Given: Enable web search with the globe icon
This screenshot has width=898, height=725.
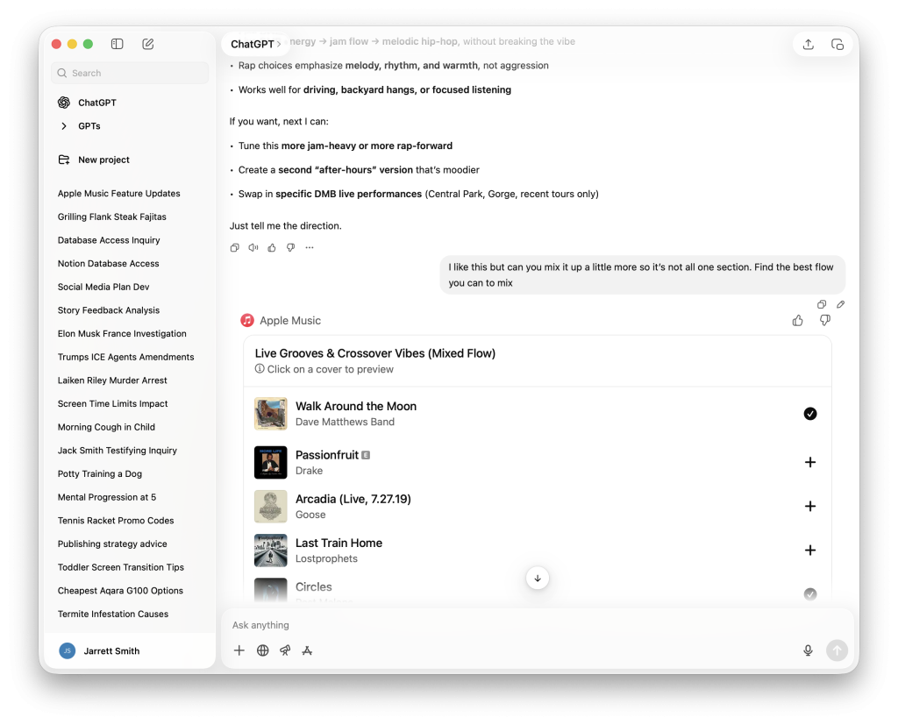Looking at the screenshot, I should point(261,650).
